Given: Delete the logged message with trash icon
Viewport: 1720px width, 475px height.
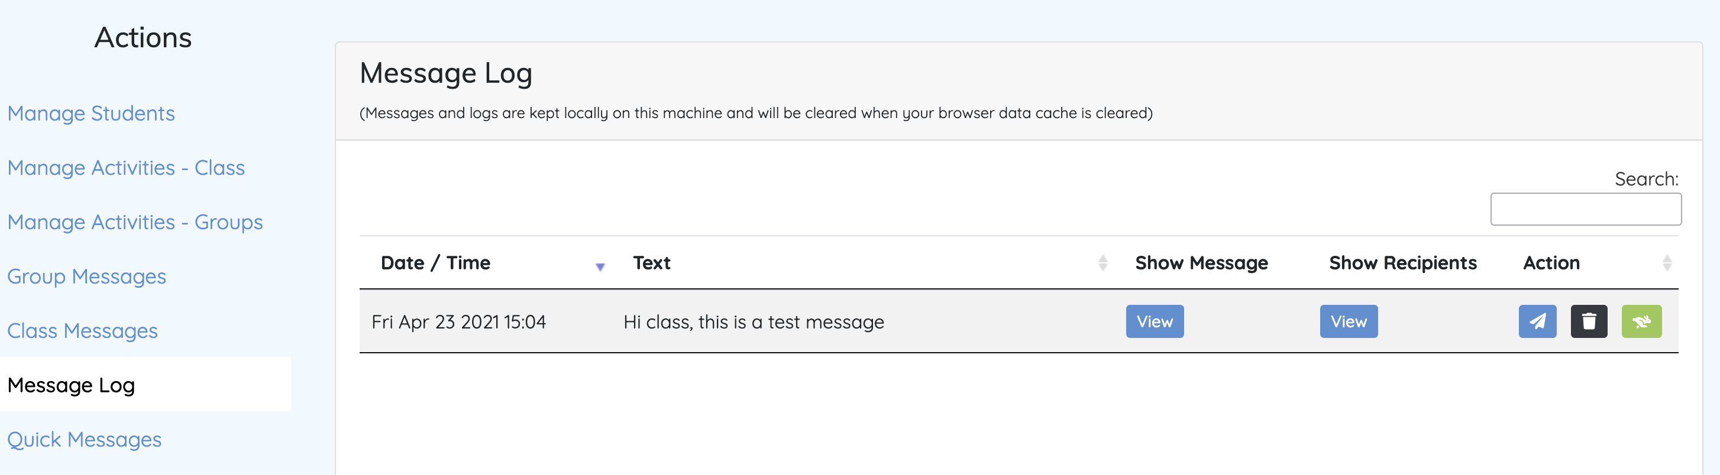Looking at the screenshot, I should tap(1589, 321).
